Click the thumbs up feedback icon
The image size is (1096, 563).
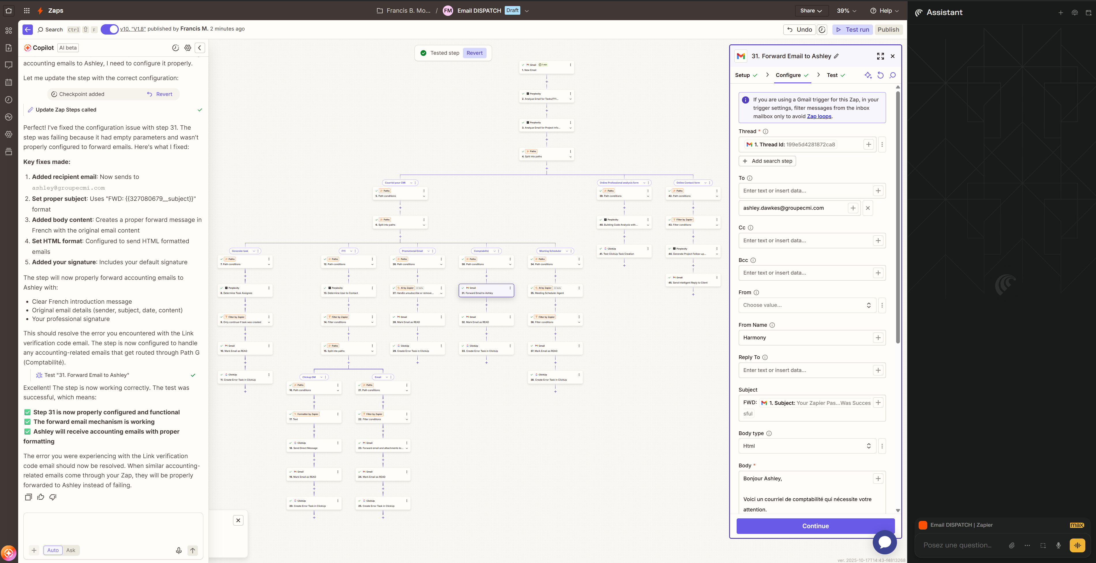(x=41, y=497)
